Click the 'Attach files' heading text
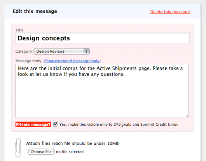 point(38,144)
